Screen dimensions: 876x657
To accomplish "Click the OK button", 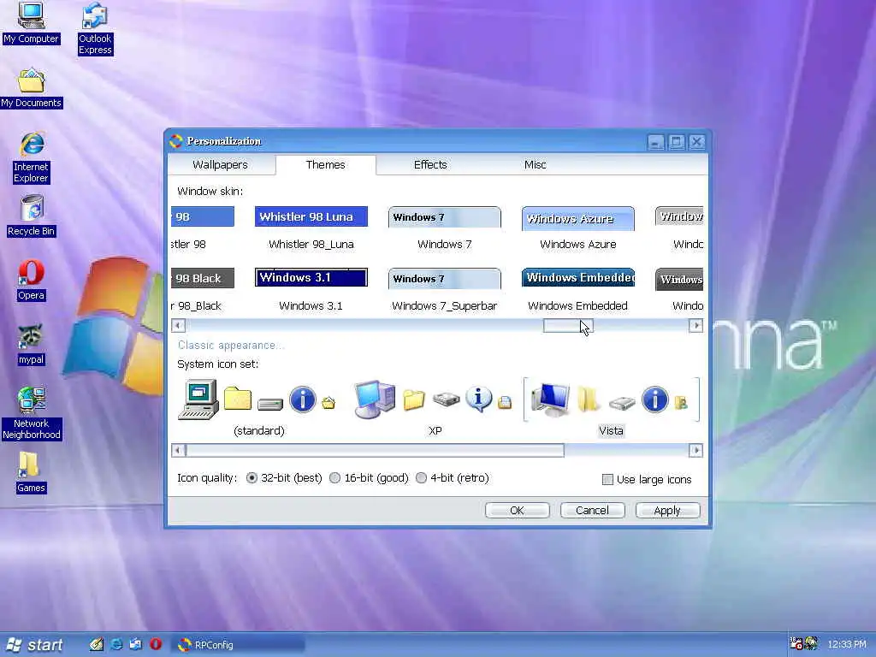I will 518,511.
